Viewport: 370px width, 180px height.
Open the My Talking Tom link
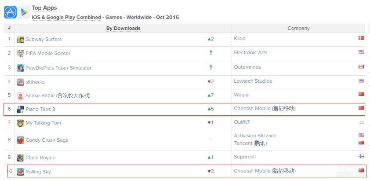point(43,123)
